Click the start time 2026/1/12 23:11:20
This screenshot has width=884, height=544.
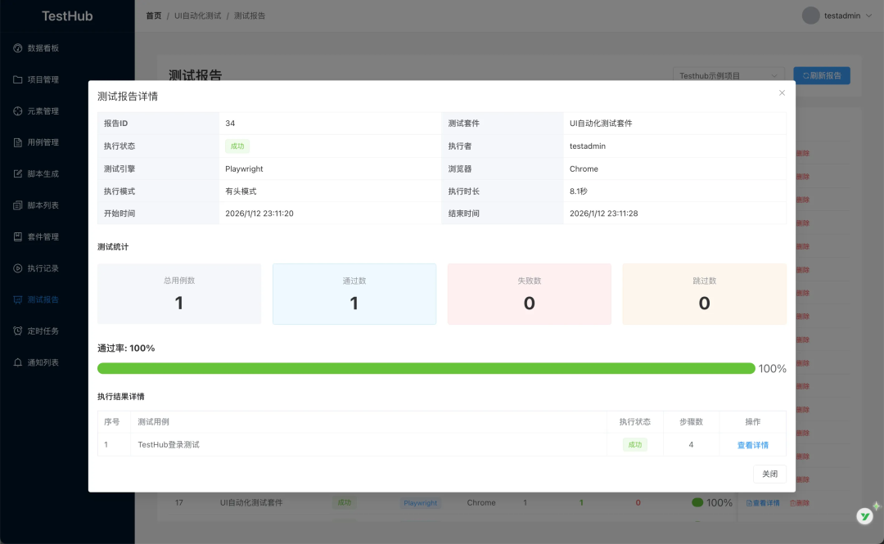[259, 214]
